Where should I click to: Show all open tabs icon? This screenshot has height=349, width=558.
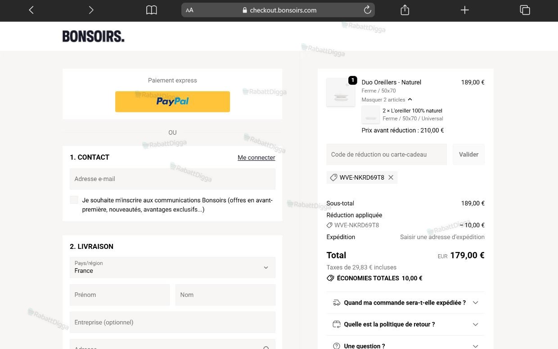(525, 10)
